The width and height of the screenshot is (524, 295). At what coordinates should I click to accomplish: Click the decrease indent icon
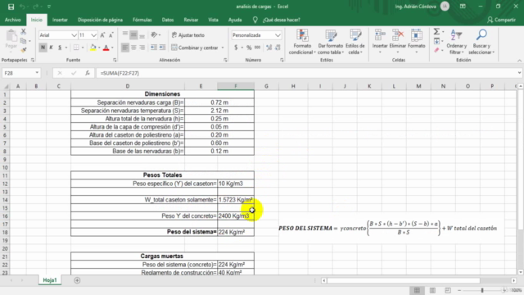pyautogui.click(x=154, y=48)
